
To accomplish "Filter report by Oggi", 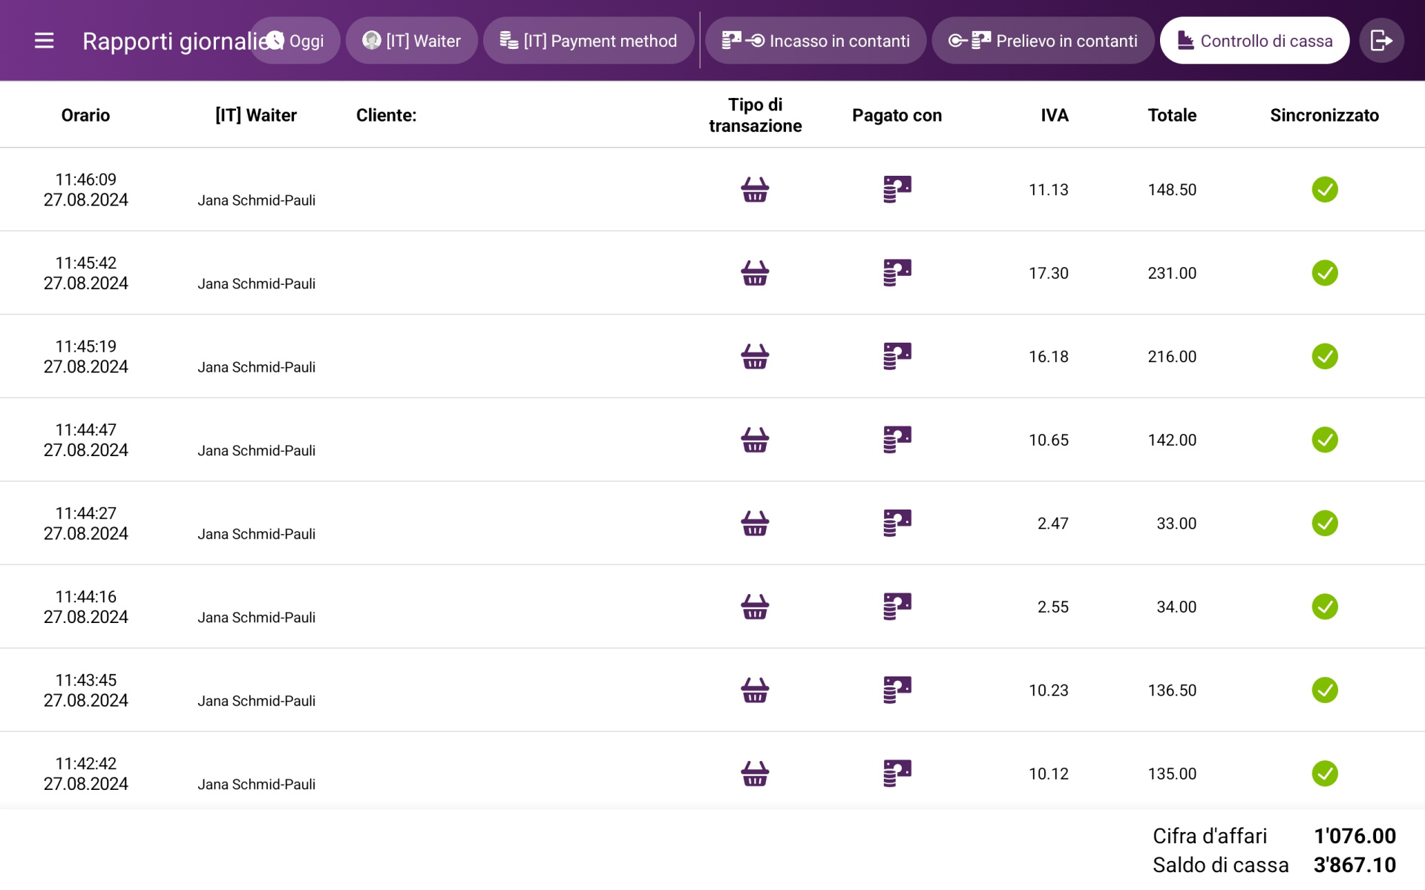I will (295, 41).
